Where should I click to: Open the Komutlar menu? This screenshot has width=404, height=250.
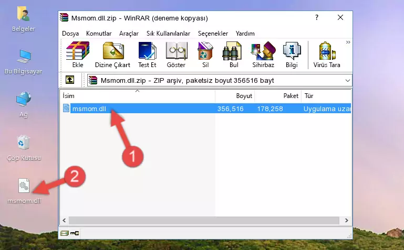click(x=99, y=34)
